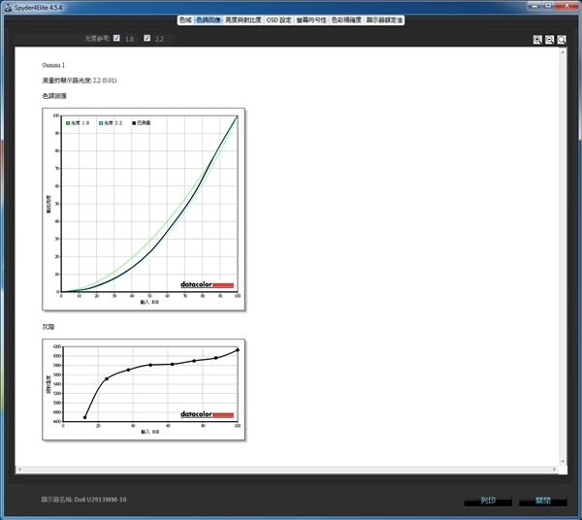Screen dimensions: 582x520
Task: Switch to the 色域 tab
Action: pyautogui.click(x=185, y=20)
